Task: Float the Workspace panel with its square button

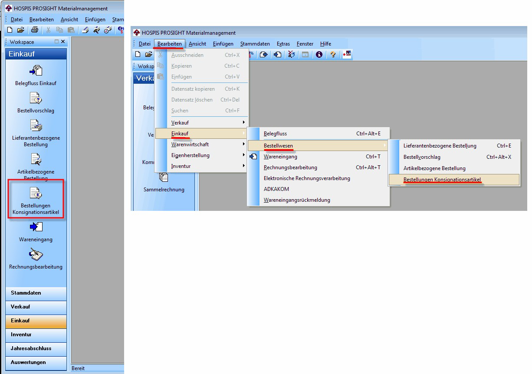Action: [x=56, y=42]
